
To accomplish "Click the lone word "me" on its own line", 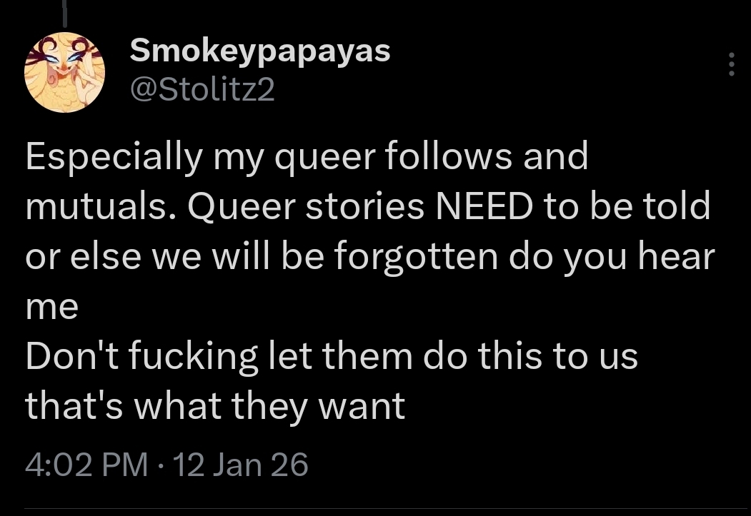I will (x=51, y=307).
